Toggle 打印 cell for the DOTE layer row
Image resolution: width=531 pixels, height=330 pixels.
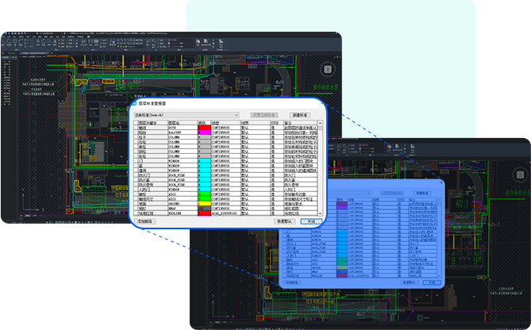275,129
